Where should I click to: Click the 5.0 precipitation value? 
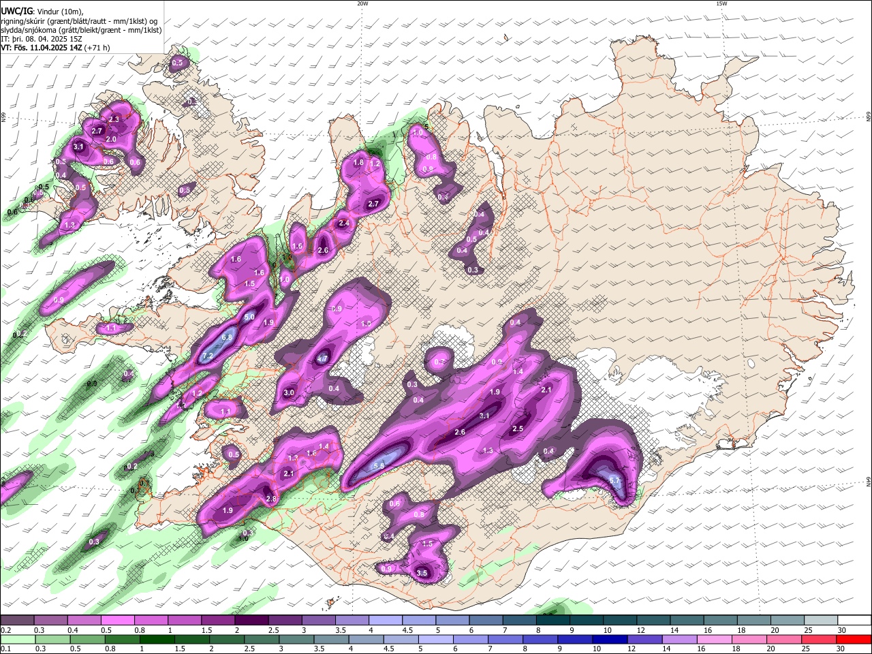(249, 317)
